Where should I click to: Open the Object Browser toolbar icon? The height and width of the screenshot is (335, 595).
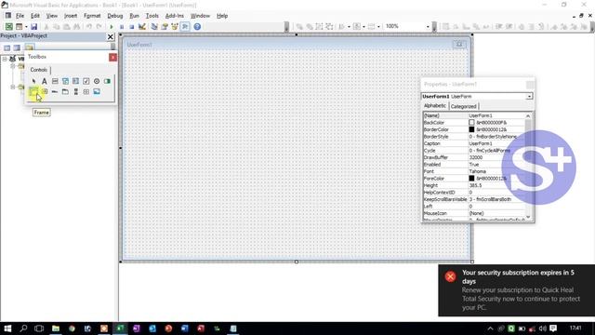pos(175,27)
